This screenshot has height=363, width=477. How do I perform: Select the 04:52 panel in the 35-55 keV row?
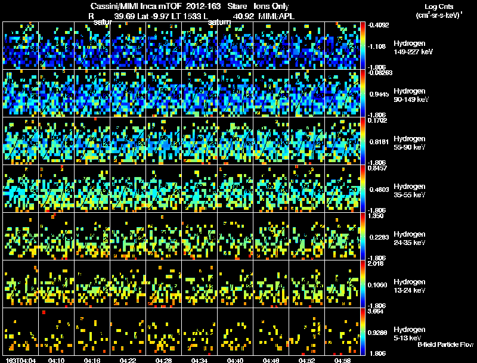pos(307,188)
